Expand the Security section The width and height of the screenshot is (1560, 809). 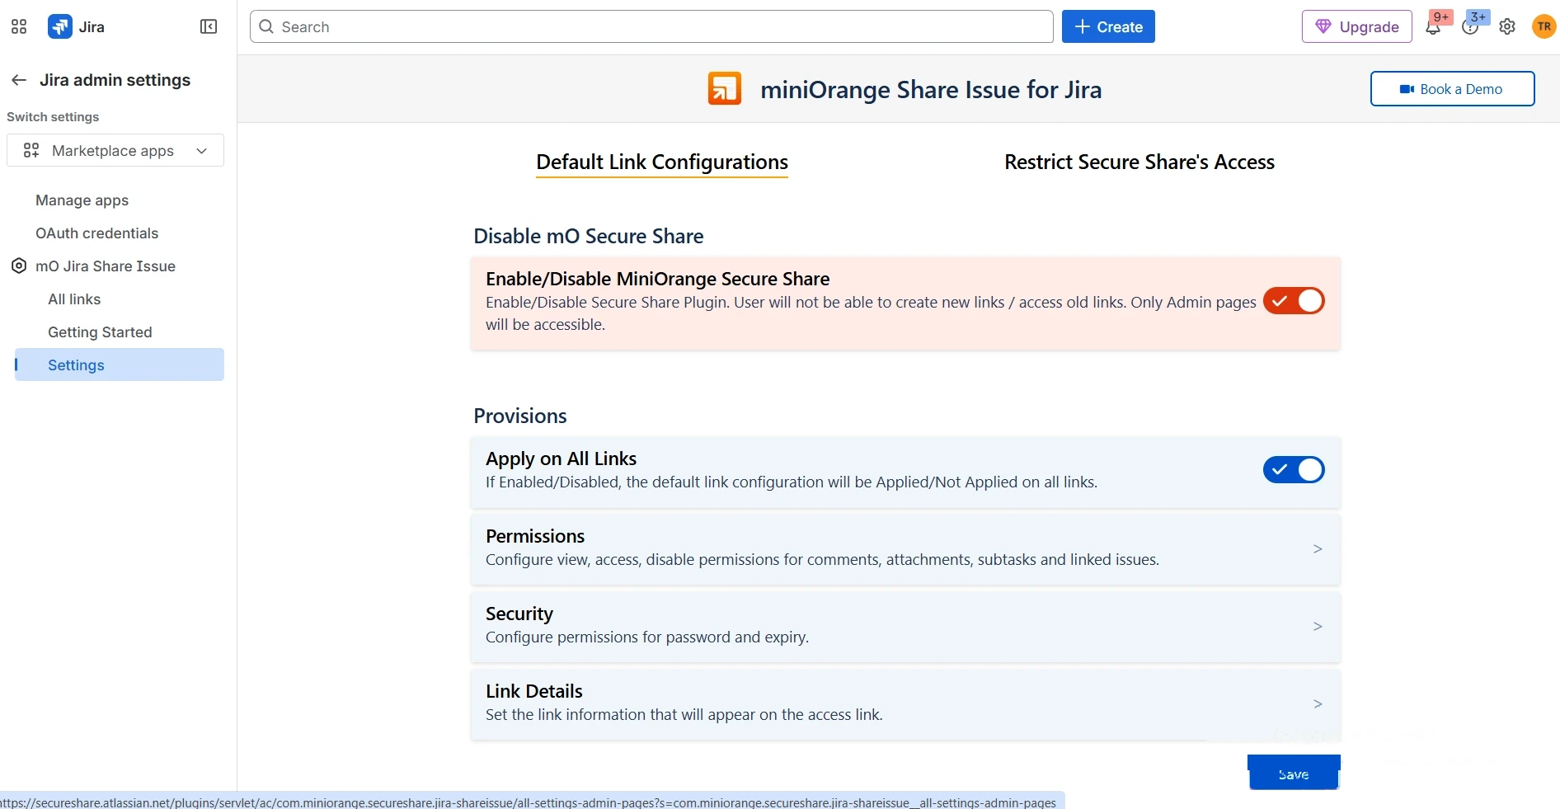coord(905,626)
